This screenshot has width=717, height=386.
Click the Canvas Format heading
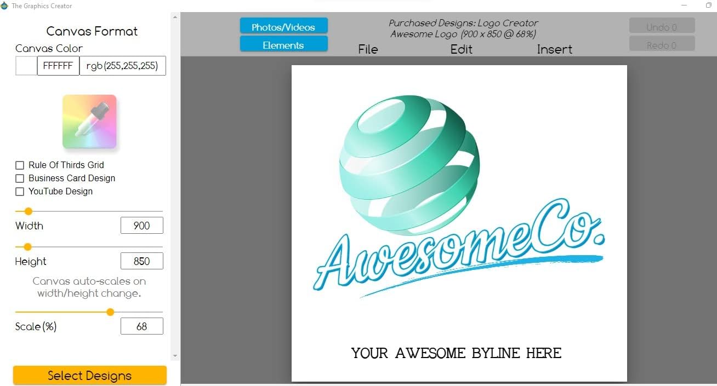point(92,31)
